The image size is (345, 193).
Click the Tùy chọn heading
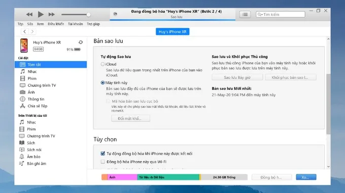click(105, 139)
